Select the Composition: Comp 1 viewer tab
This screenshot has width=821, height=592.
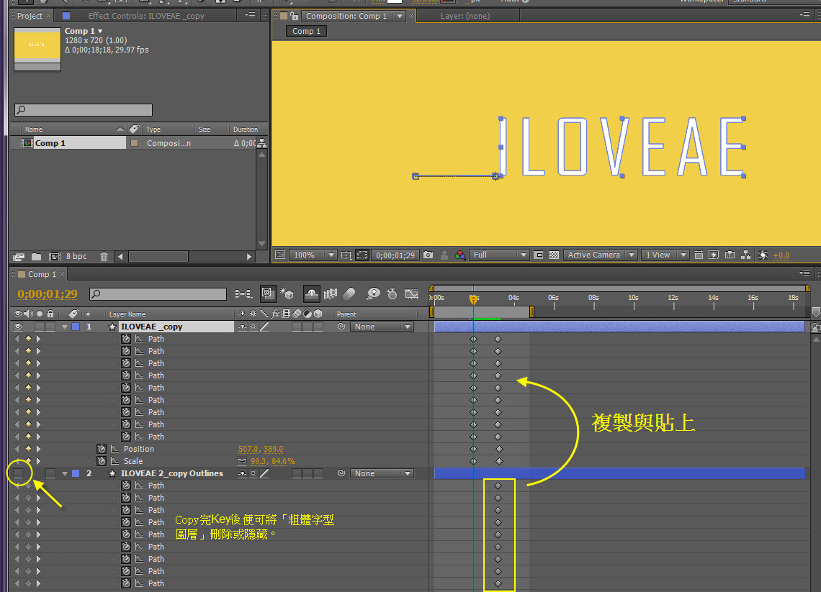point(346,17)
